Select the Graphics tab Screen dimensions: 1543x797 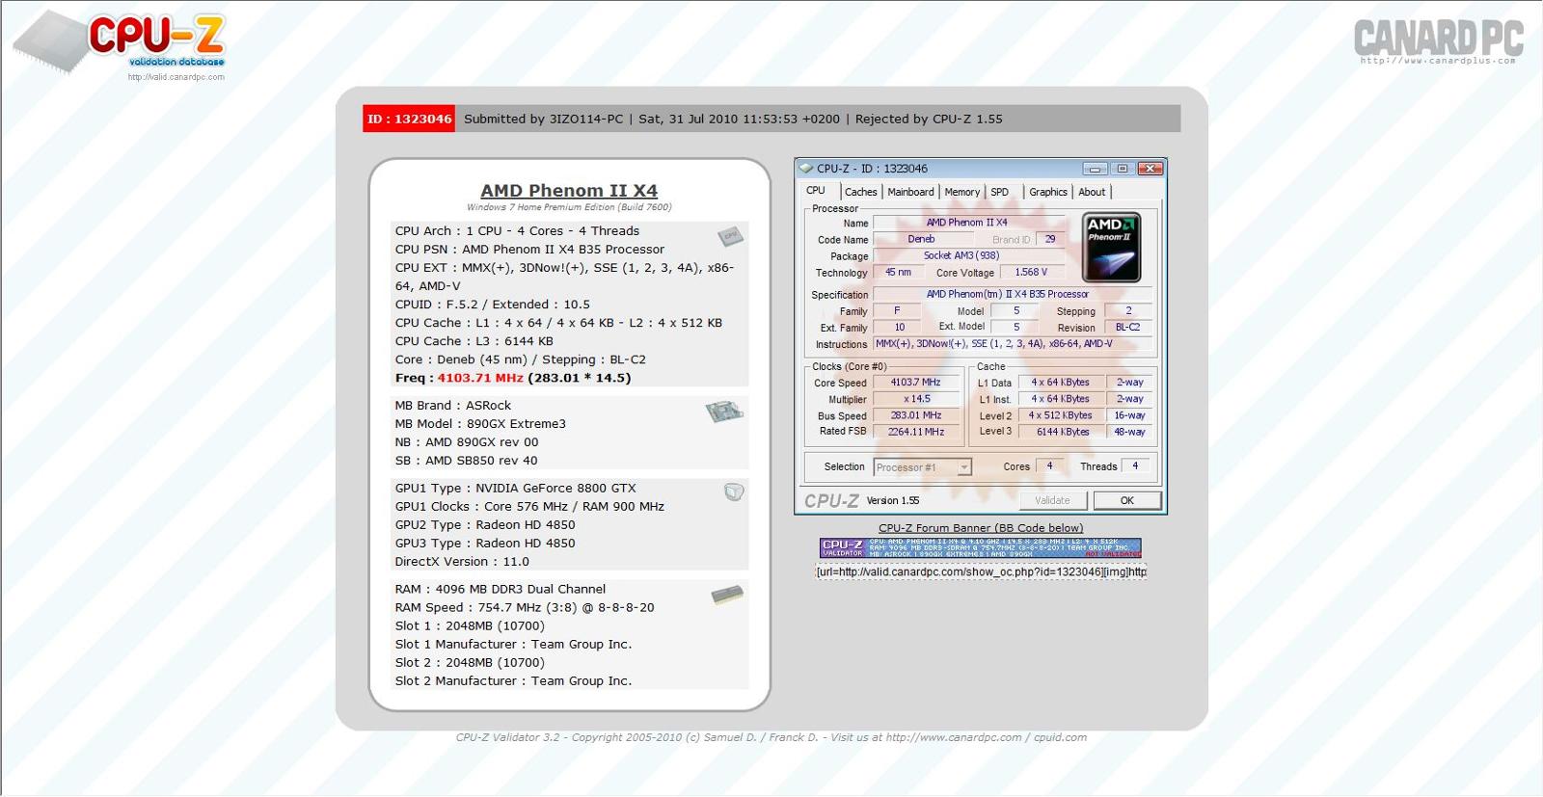click(x=1048, y=192)
